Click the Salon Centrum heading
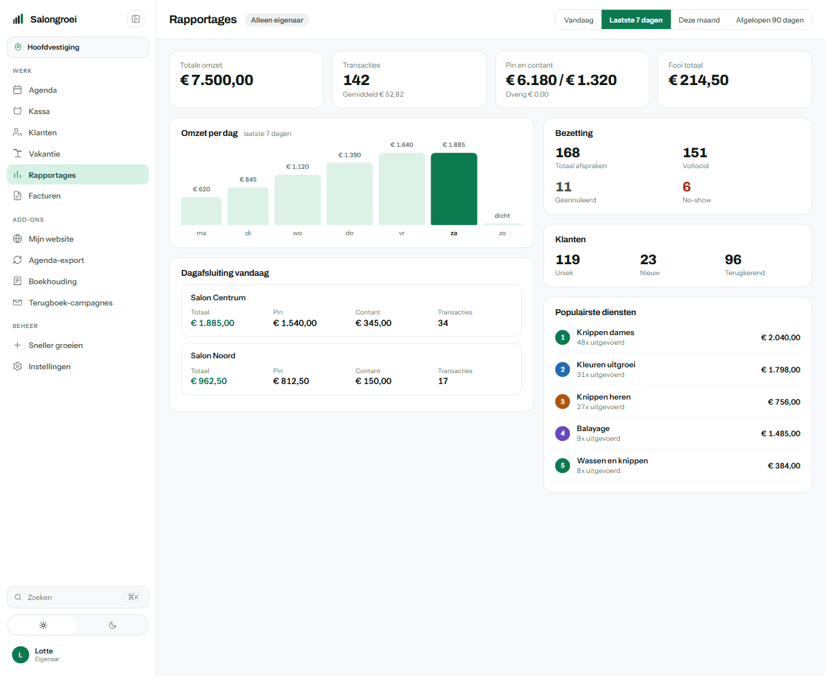This screenshot has height=676, width=825. pos(218,298)
